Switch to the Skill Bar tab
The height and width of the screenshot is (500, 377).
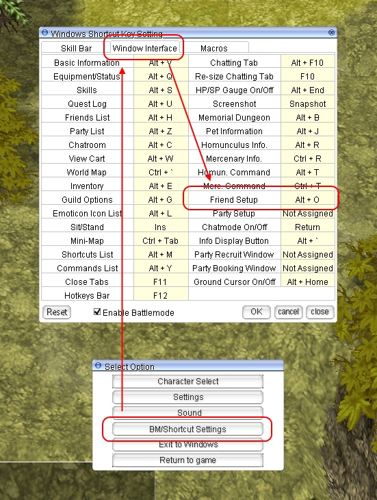[76, 48]
